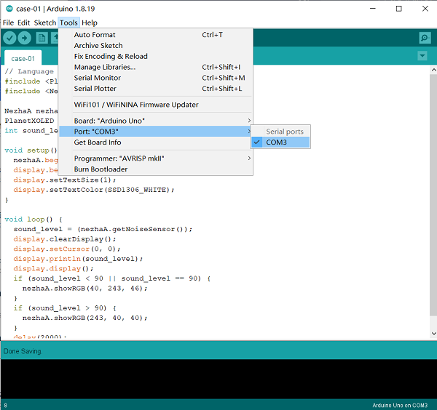Open Manage Libraries...
Image resolution: width=437 pixels, height=410 pixels.
pyautogui.click(x=156, y=67)
